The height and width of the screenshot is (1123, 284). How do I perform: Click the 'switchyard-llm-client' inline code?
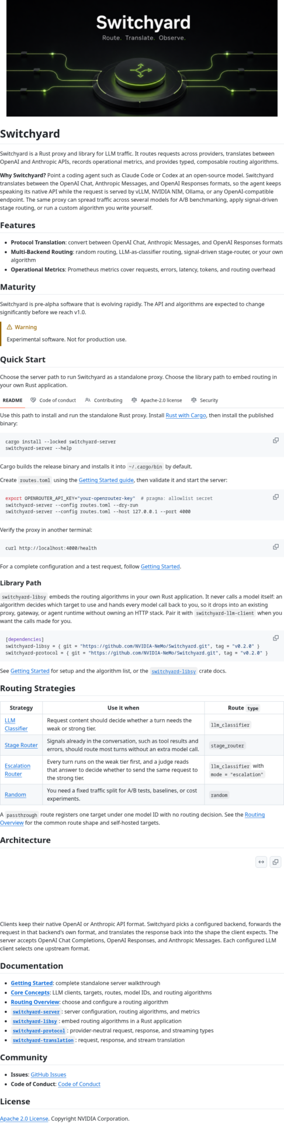tap(224, 614)
